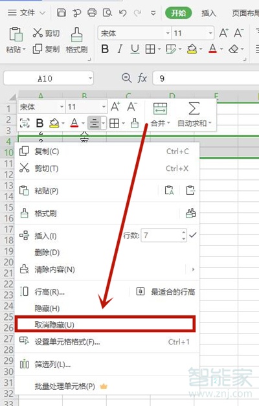Click the Cut (剪切) button in ribbon
259x406 pixels.
click(x=46, y=33)
